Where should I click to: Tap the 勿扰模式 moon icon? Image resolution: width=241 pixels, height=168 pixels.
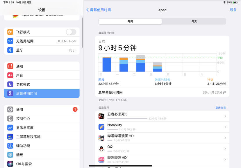pos(10,84)
